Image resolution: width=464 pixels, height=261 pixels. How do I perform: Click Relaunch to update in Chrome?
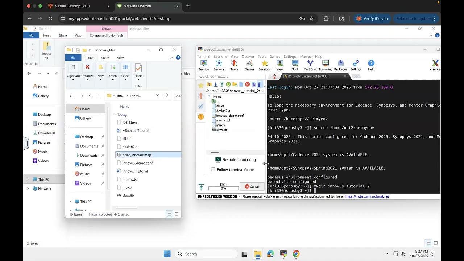coord(416,18)
